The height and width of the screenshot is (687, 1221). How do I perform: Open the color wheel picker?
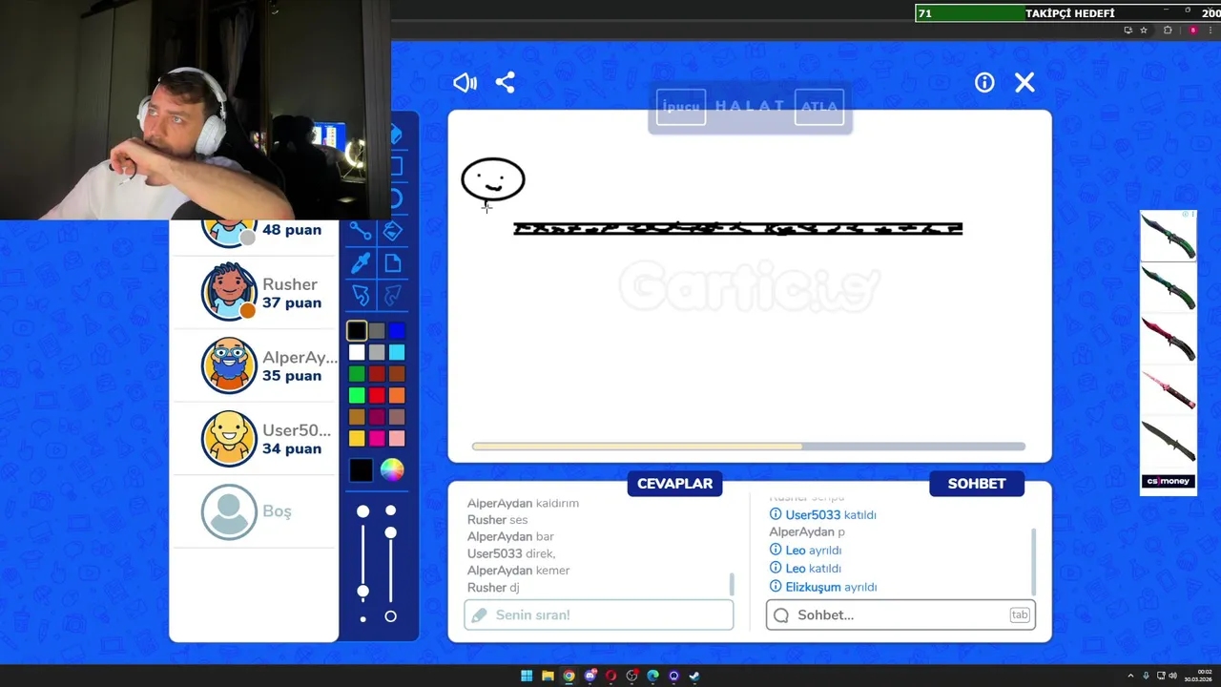(392, 469)
